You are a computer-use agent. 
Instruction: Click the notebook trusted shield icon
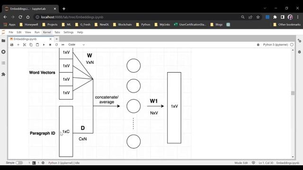coord(253,163)
